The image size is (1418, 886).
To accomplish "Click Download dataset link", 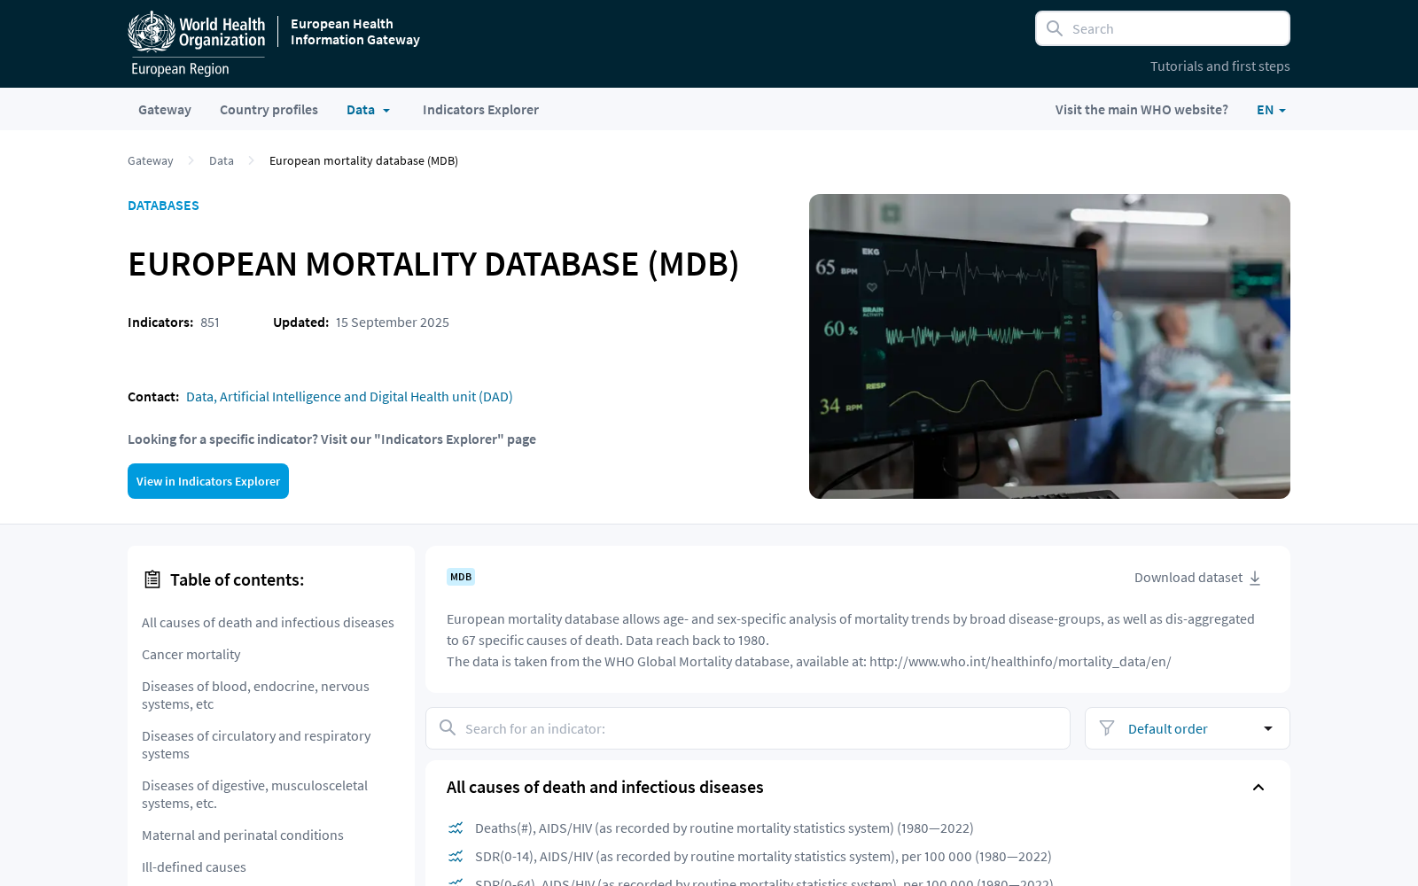I will 1197,578.
